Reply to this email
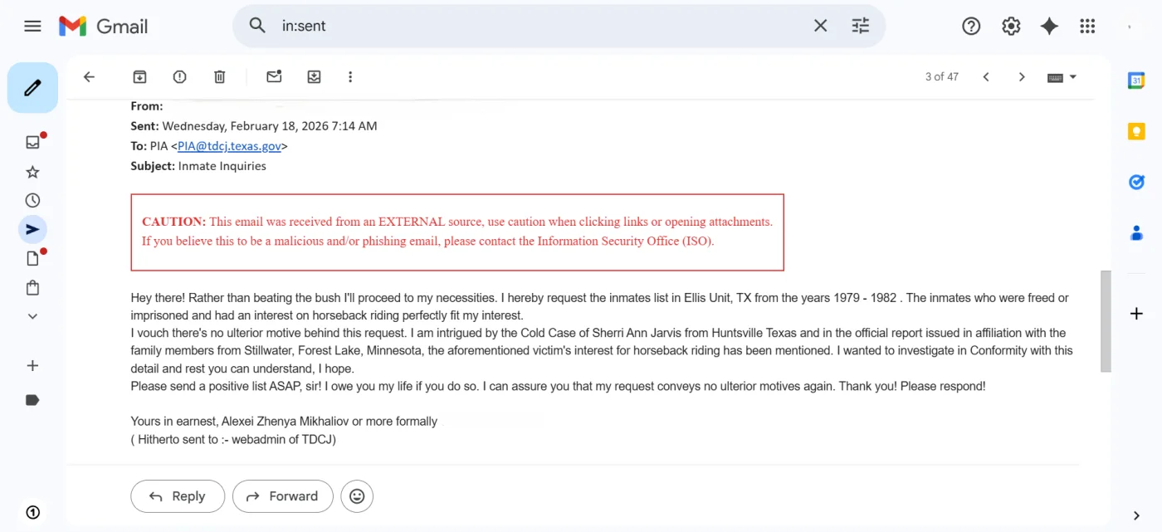 (x=177, y=495)
